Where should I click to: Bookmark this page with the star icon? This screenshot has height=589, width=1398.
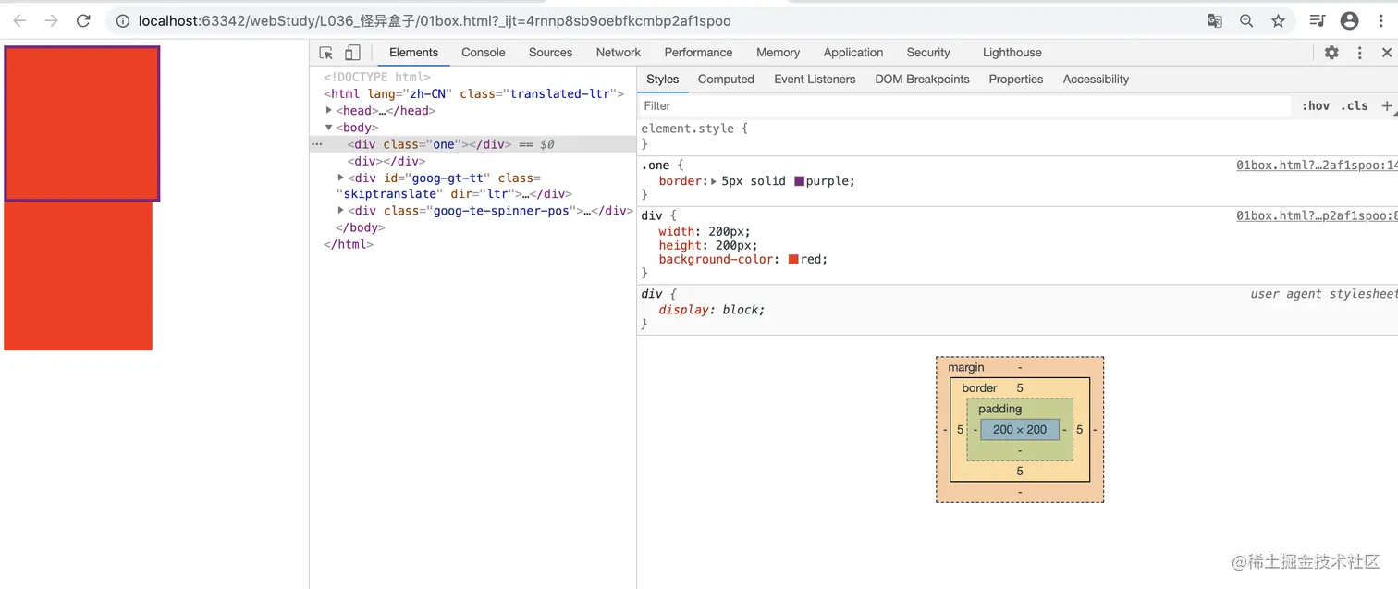click(x=1278, y=20)
